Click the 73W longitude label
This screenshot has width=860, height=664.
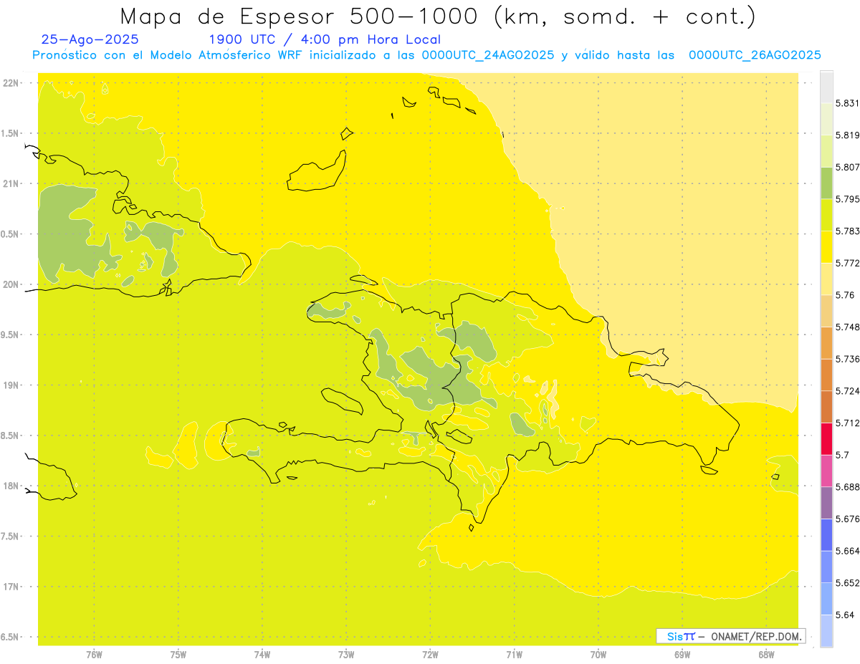(346, 655)
